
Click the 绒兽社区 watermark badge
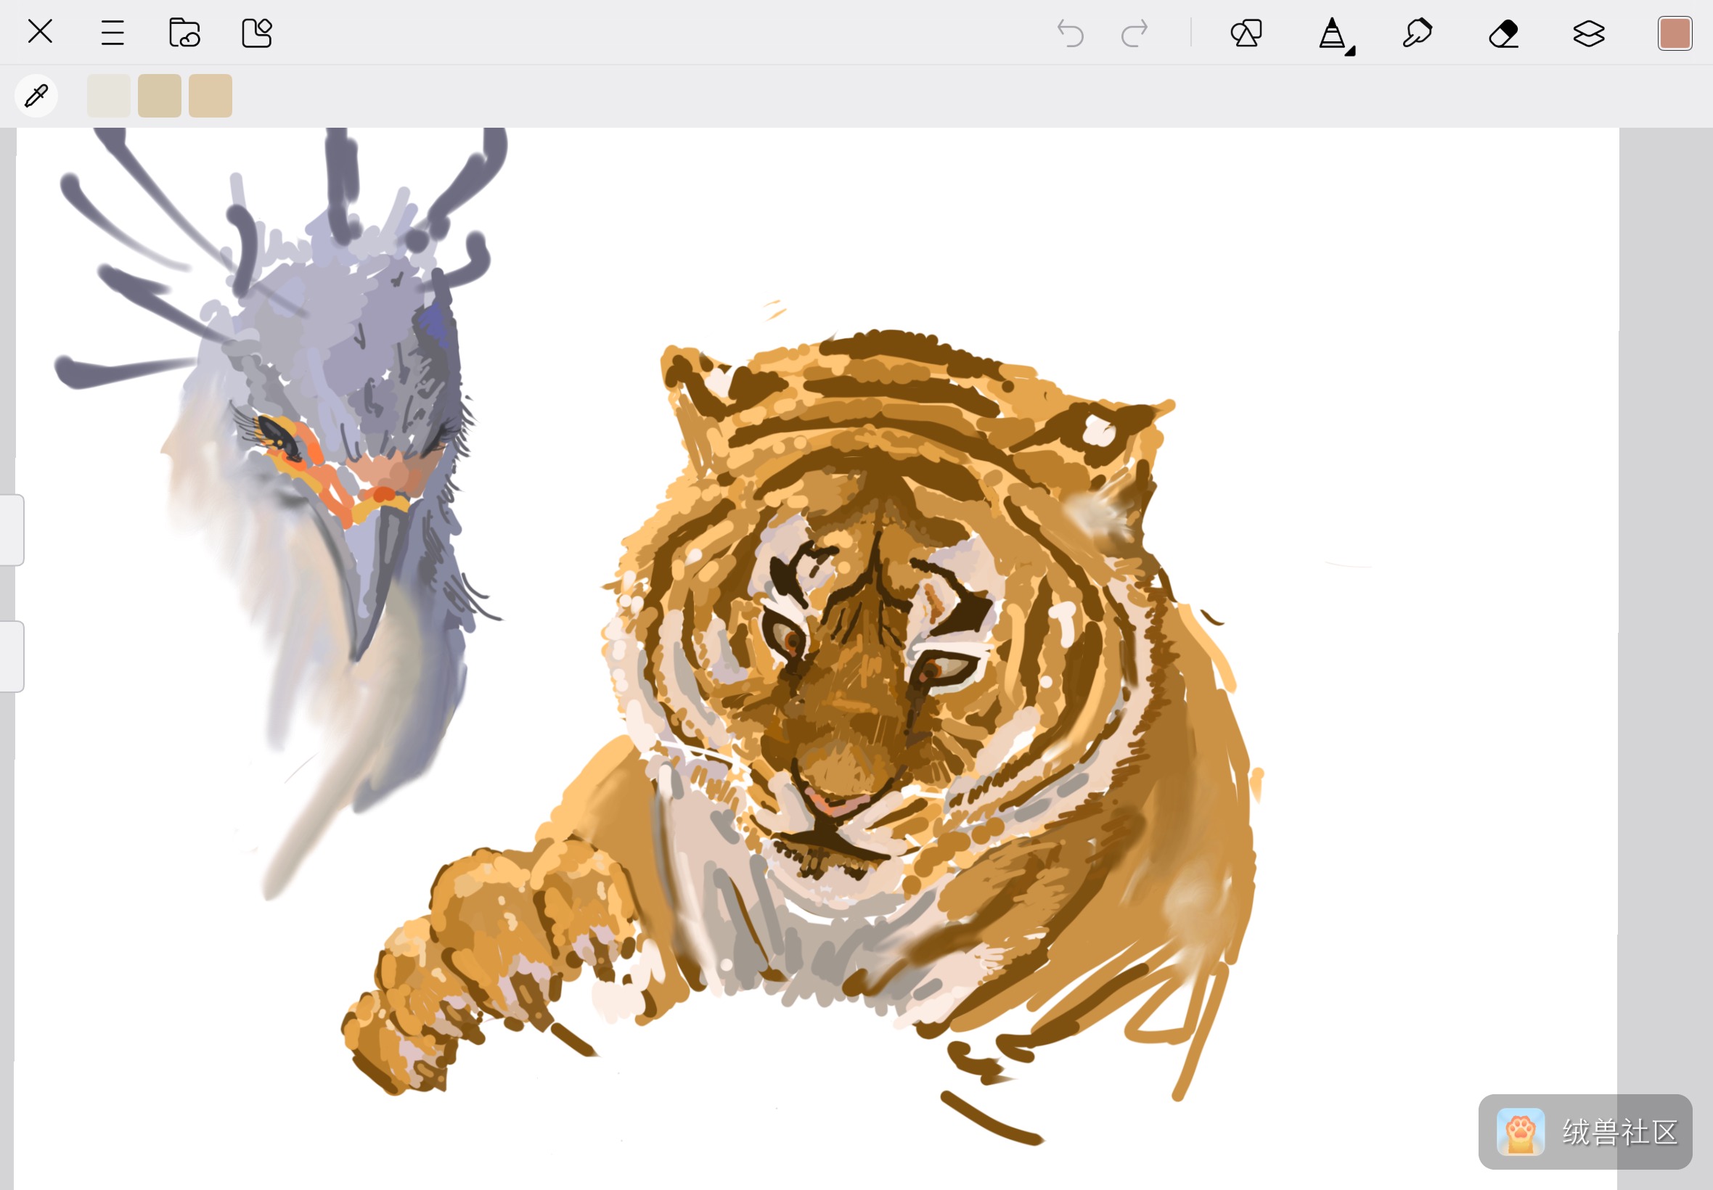[x=1585, y=1132]
